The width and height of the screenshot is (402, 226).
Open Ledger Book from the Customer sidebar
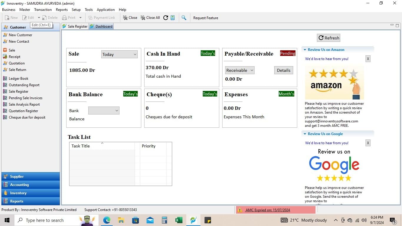click(18, 78)
